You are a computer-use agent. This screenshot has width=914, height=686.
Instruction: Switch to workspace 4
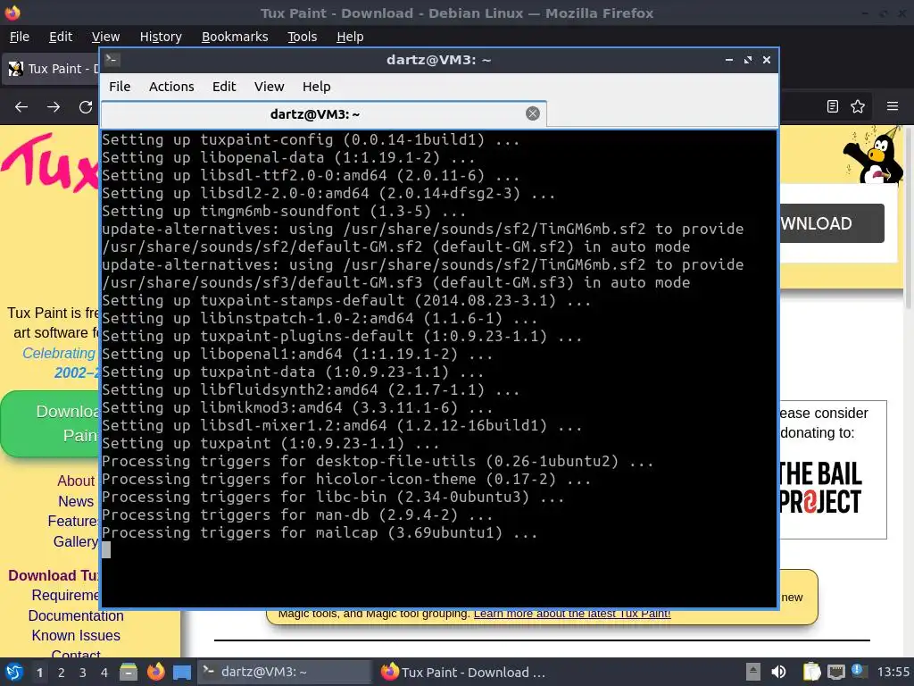pyautogui.click(x=104, y=673)
